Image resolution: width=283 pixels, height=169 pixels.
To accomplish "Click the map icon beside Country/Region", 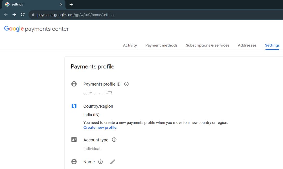I will pos(74,106).
